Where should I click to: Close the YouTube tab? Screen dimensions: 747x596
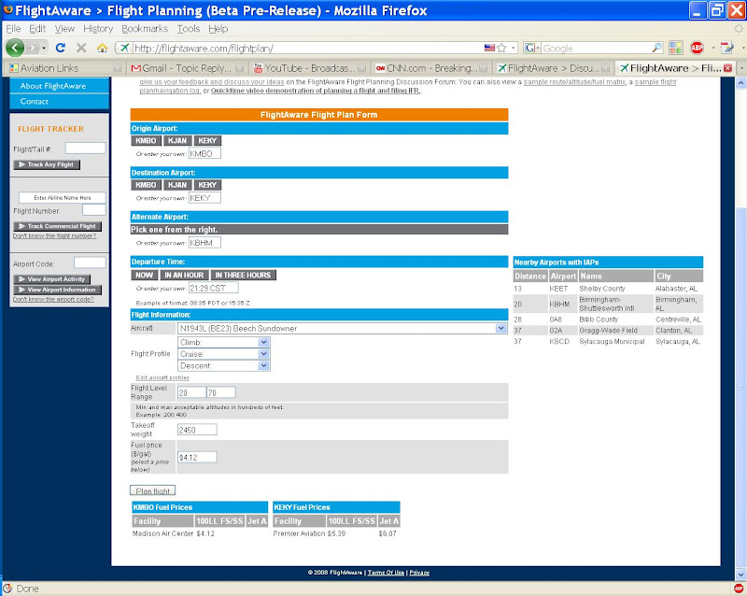(x=361, y=68)
